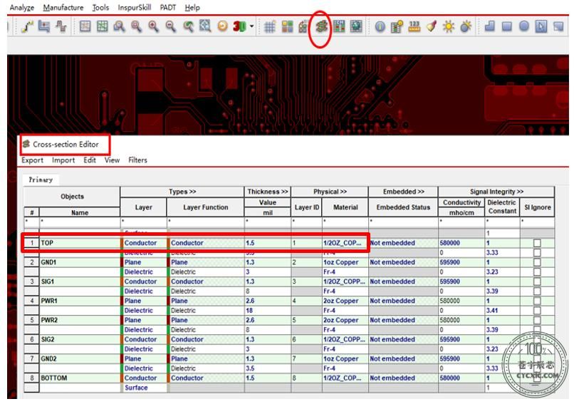Select the Primary tab
This screenshot has height=404, width=574.
pos(41,180)
